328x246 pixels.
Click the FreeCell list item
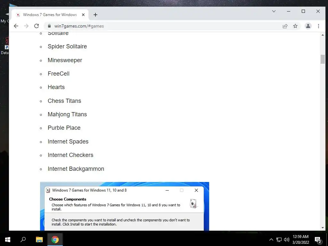click(59, 74)
